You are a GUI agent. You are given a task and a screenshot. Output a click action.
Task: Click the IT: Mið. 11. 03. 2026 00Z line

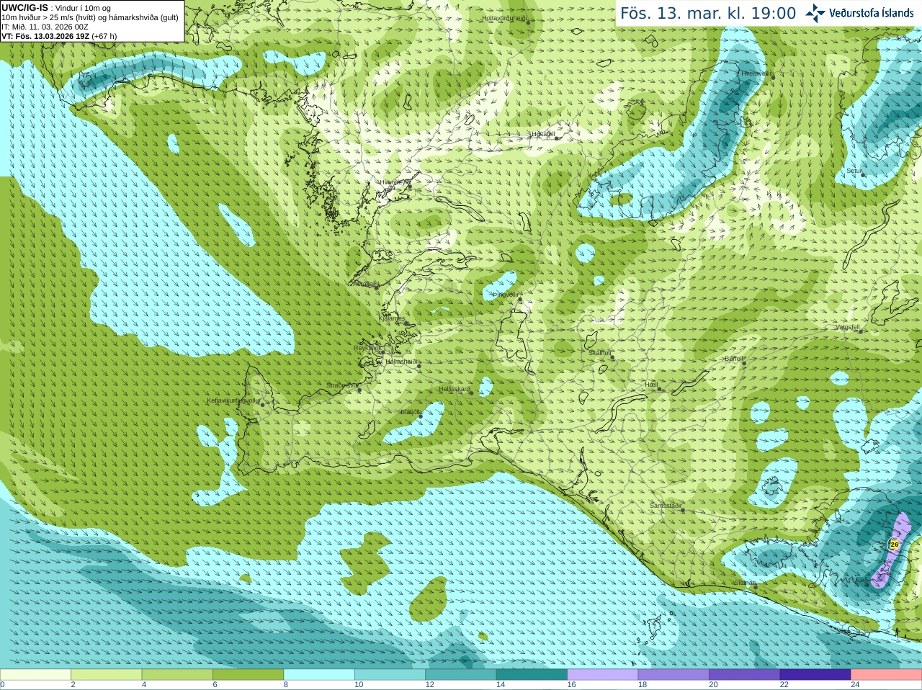click(x=45, y=27)
